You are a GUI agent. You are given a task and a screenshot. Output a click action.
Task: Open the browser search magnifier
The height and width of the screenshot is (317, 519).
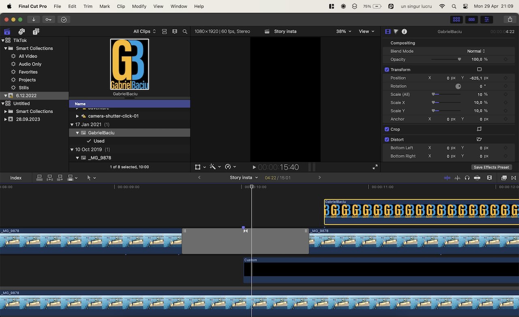click(185, 32)
